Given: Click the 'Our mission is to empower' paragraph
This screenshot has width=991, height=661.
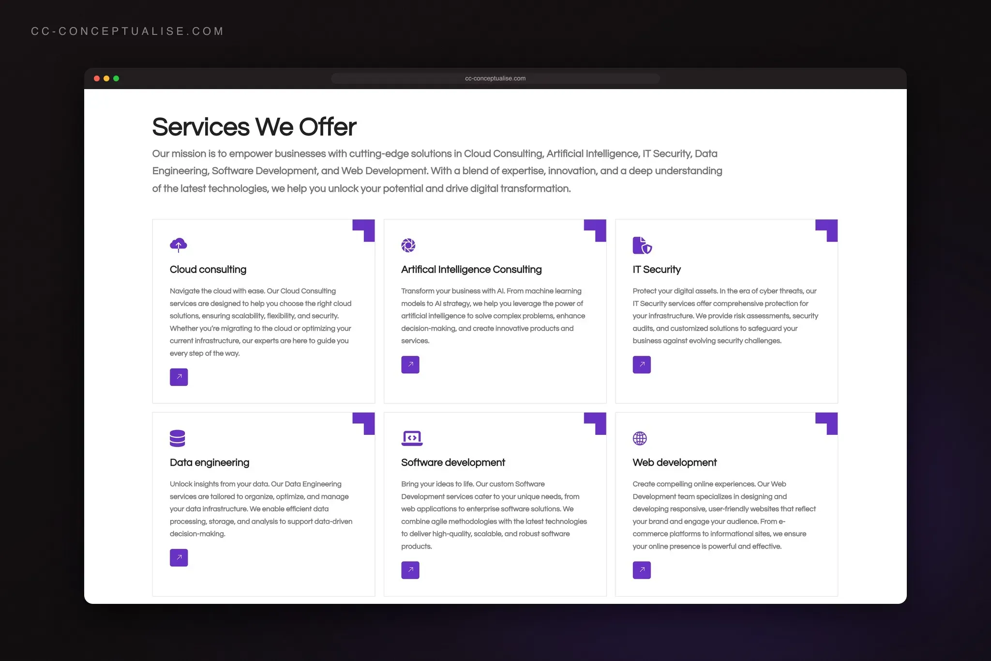Looking at the screenshot, I should 437,171.
